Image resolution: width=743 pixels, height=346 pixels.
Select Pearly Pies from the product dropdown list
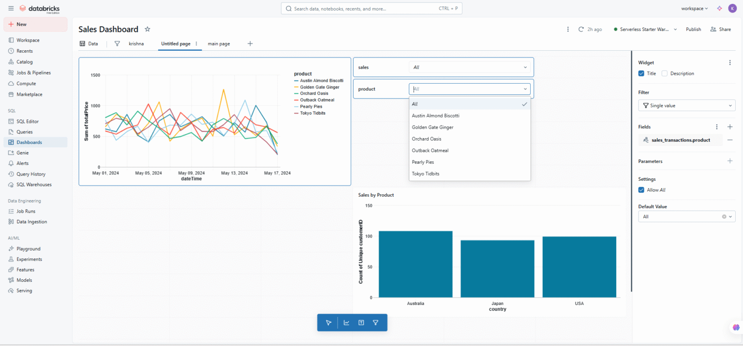423,162
